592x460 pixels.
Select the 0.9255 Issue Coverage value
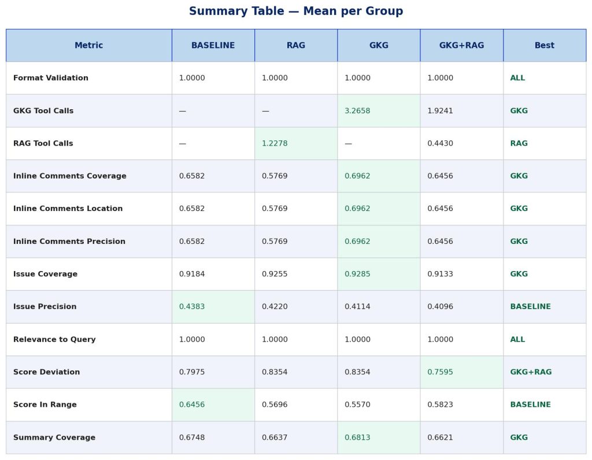[275, 274]
